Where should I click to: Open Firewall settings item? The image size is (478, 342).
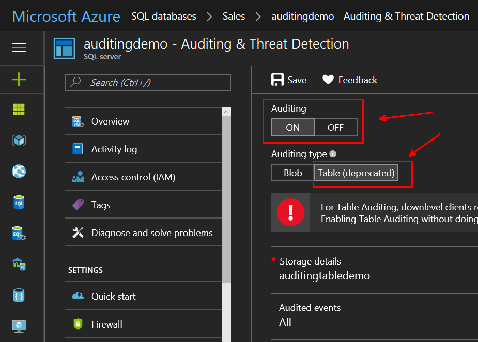pyautogui.click(x=143, y=324)
